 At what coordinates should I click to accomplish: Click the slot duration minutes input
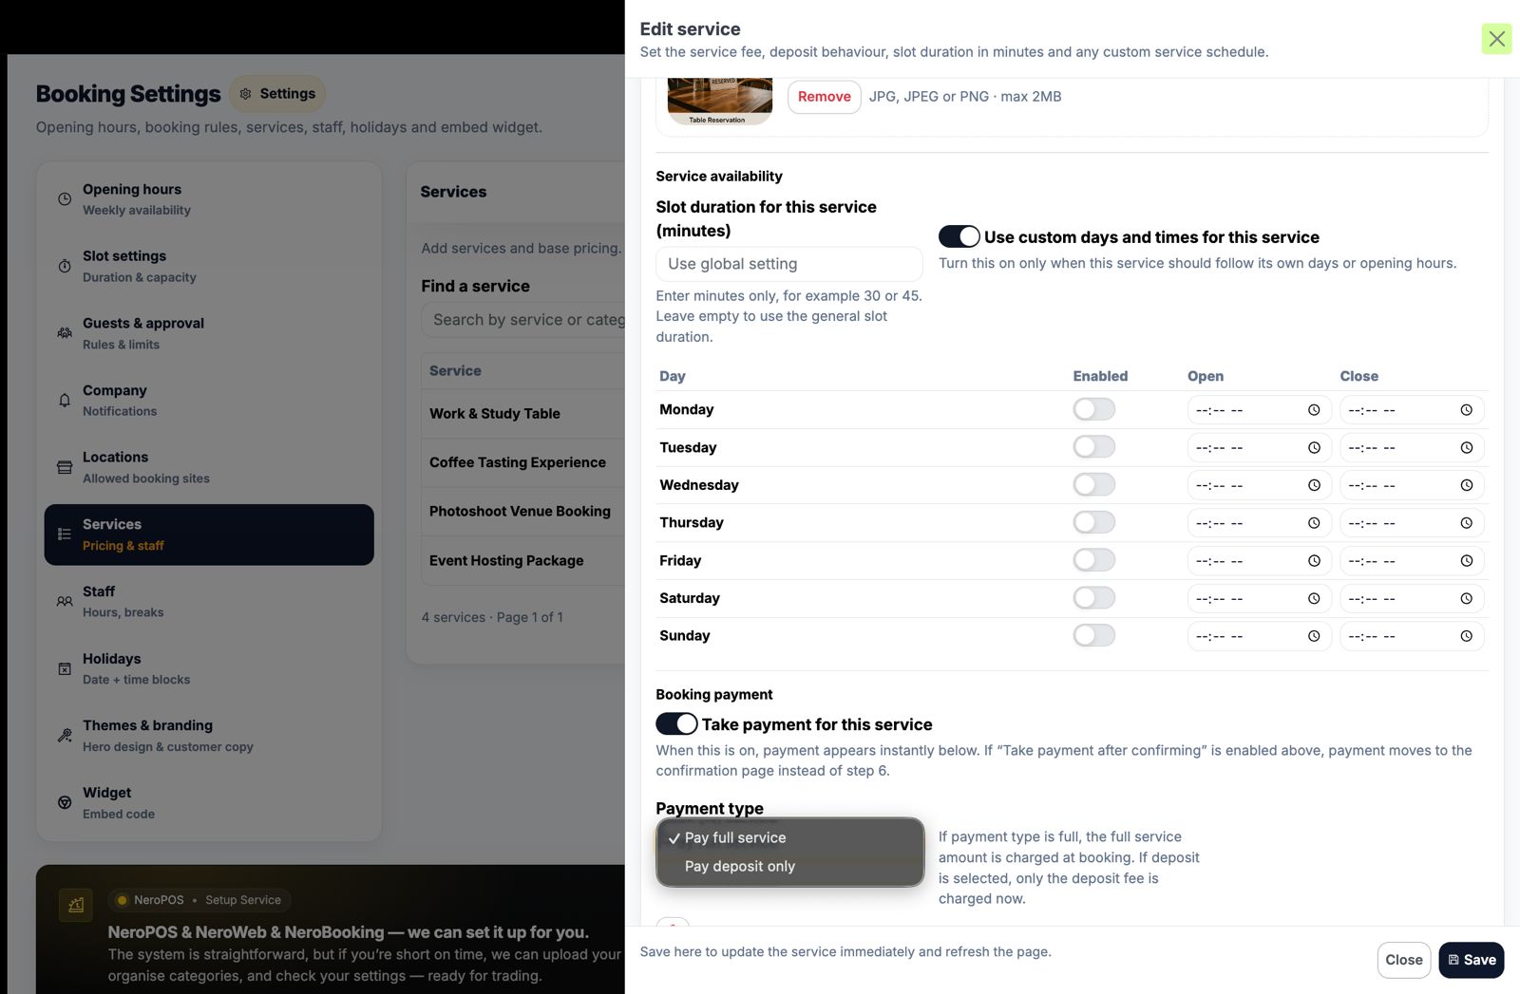tap(788, 264)
